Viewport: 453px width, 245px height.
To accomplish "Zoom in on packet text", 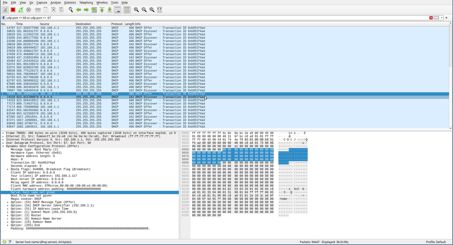I will [x=136, y=9].
